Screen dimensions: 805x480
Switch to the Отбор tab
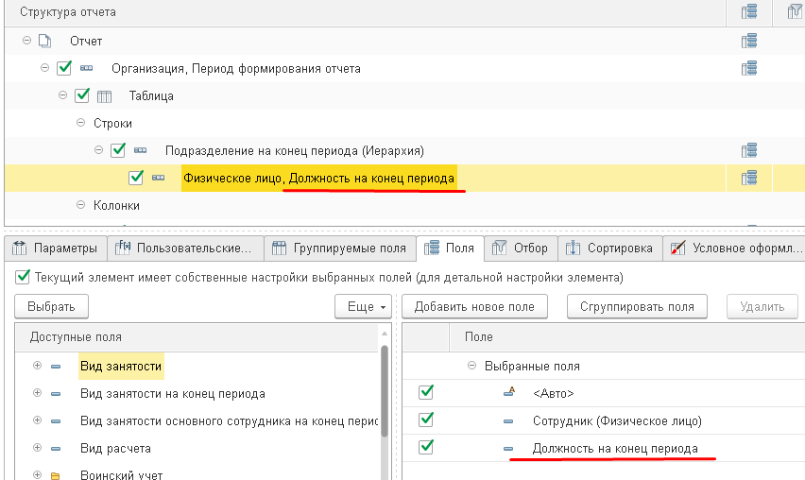(x=520, y=249)
